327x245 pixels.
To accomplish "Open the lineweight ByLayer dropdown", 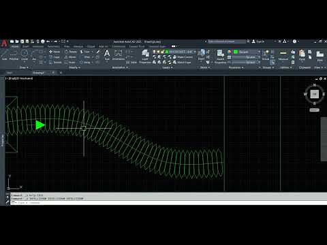I will (247, 57).
